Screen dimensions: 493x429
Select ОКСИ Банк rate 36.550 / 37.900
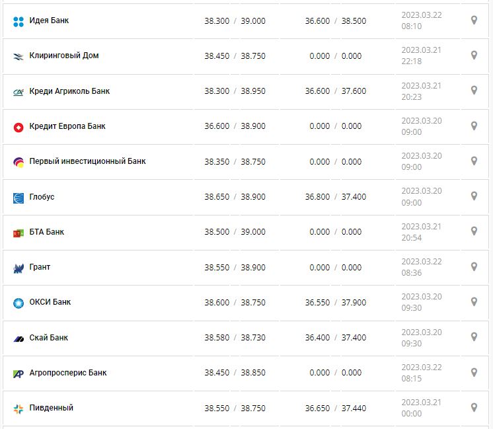335,302
